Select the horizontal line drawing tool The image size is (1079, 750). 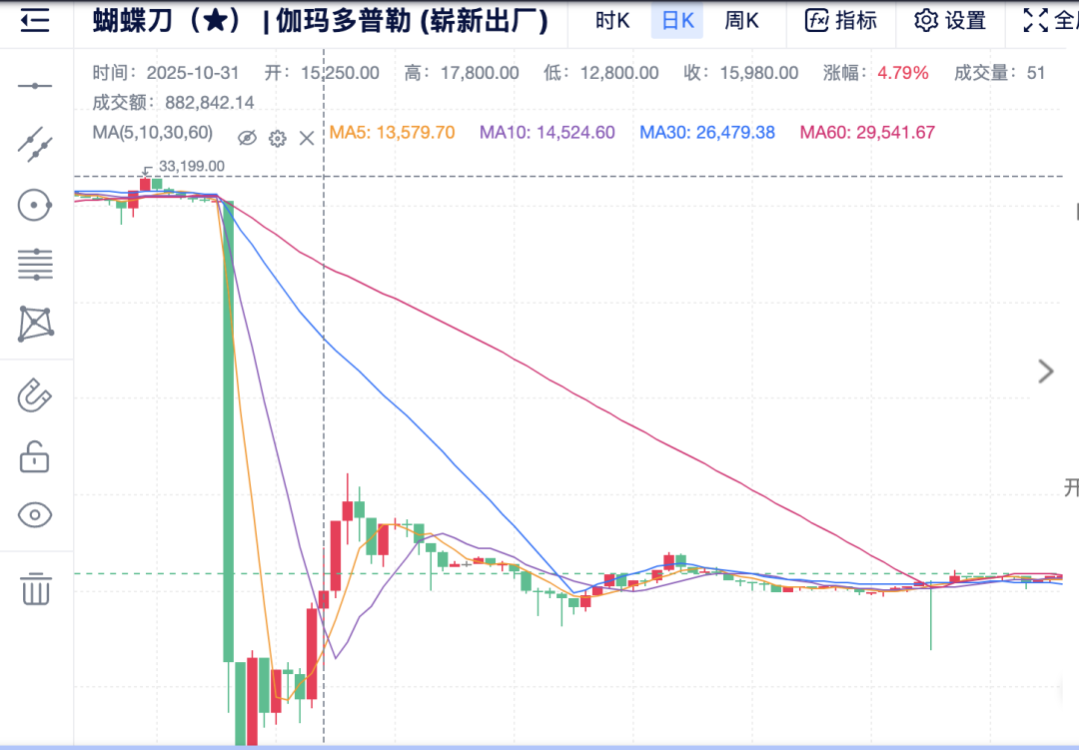pos(34,86)
